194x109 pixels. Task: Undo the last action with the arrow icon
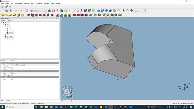(16, 11)
